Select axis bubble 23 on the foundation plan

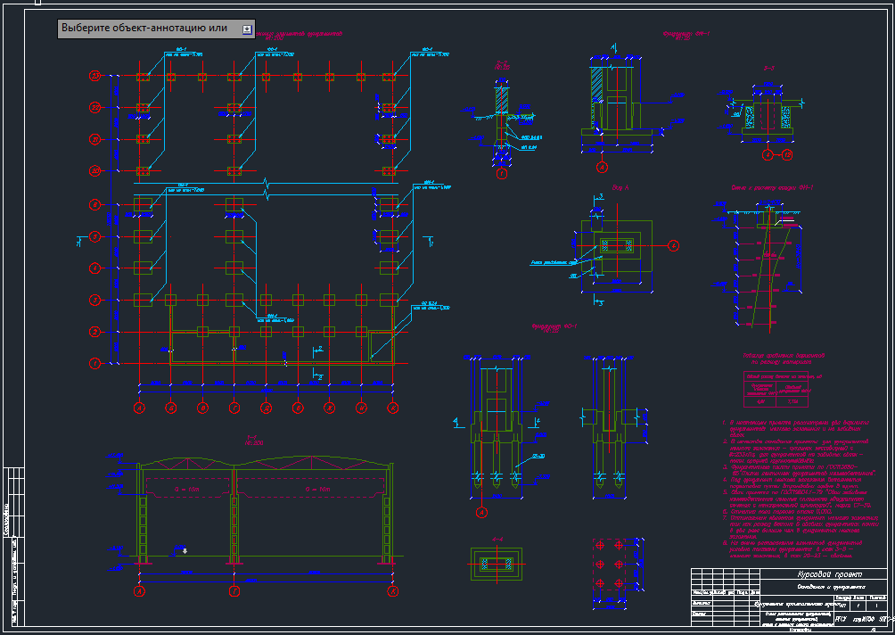(x=94, y=76)
